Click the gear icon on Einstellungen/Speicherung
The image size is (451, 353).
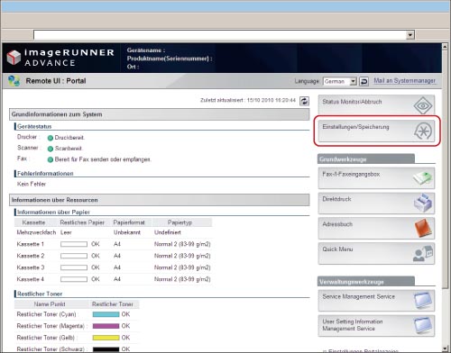point(423,131)
